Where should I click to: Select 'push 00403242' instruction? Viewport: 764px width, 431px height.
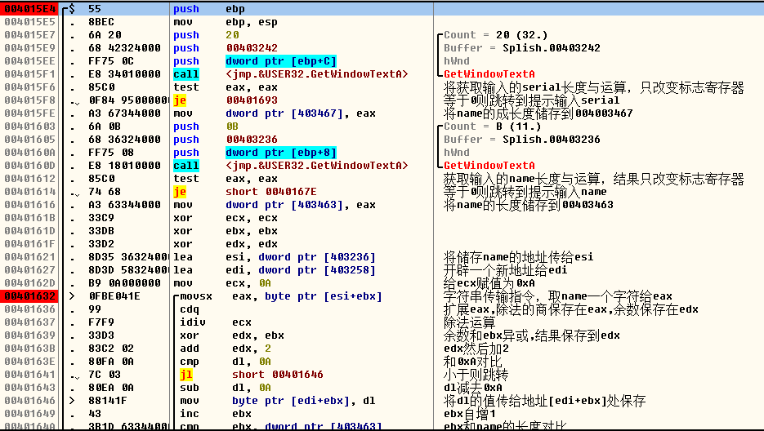[225, 48]
